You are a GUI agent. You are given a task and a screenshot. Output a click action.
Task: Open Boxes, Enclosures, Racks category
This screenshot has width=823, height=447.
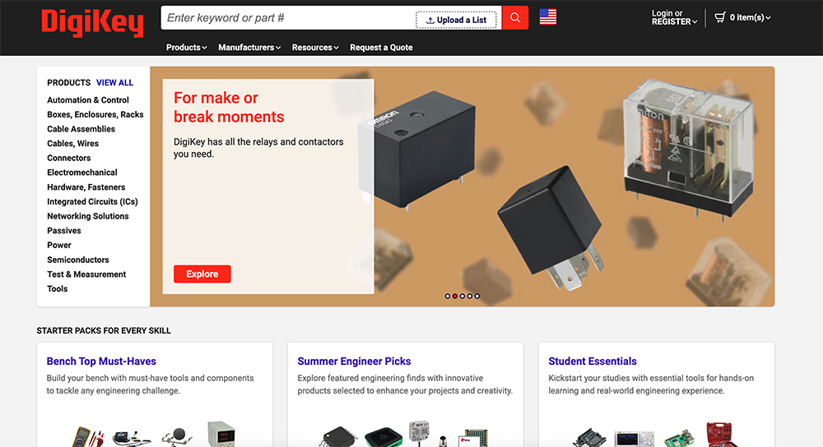(x=95, y=114)
